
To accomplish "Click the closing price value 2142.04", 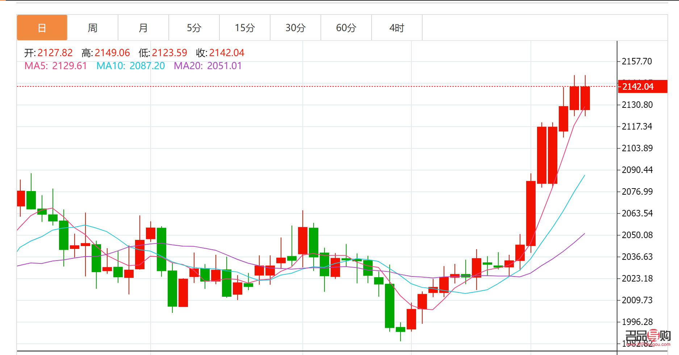I will coord(227,53).
